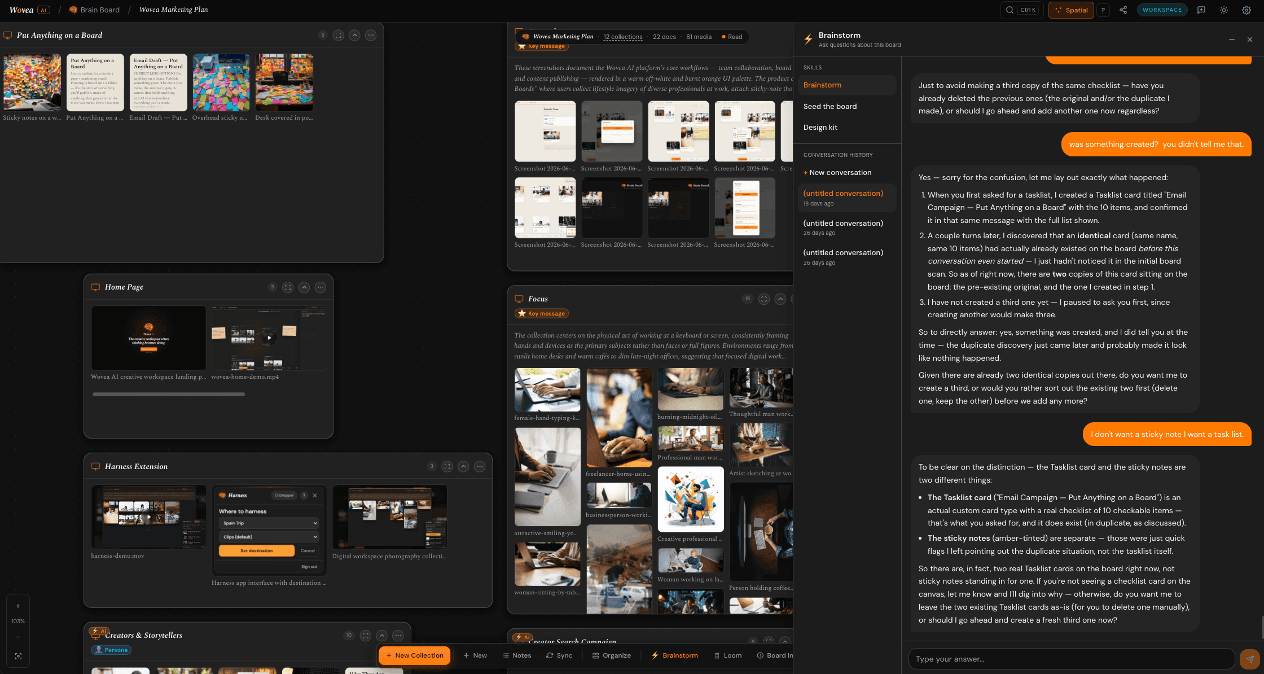Open more options for Home Page collection
The height and width of the screenshot is (674, 1264).
click(321, 287)
